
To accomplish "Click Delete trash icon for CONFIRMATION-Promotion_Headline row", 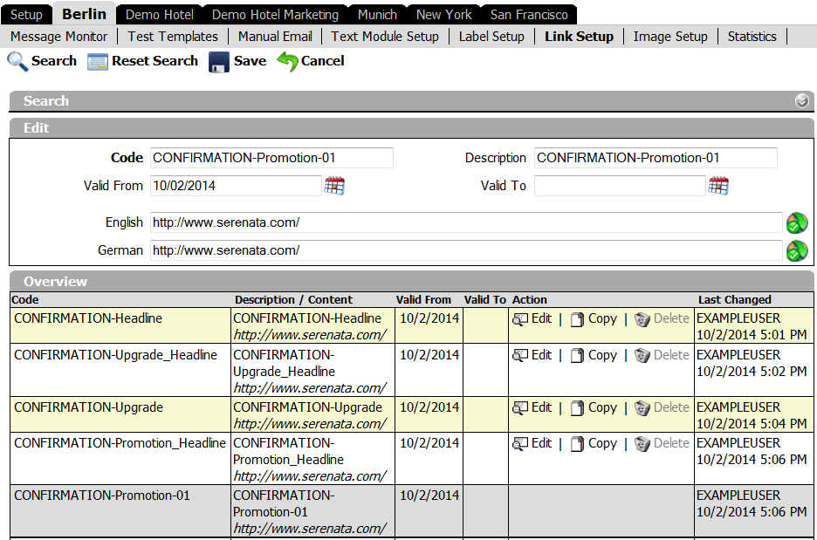I will [642, 444].
